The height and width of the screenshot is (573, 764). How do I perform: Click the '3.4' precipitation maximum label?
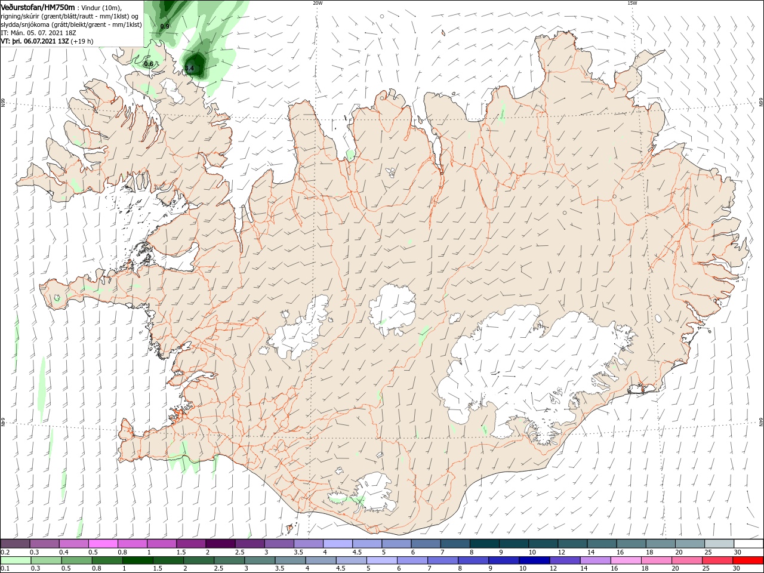tap(190, 69)
